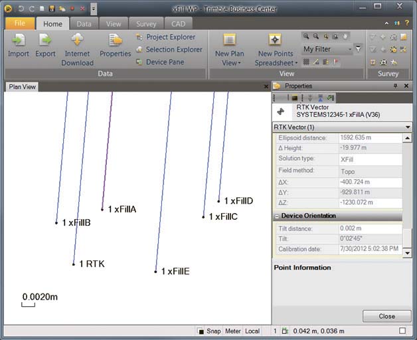Click the Export icon in ribbon
The height and width of the screenshot is (340, 417).
(45, 41)
